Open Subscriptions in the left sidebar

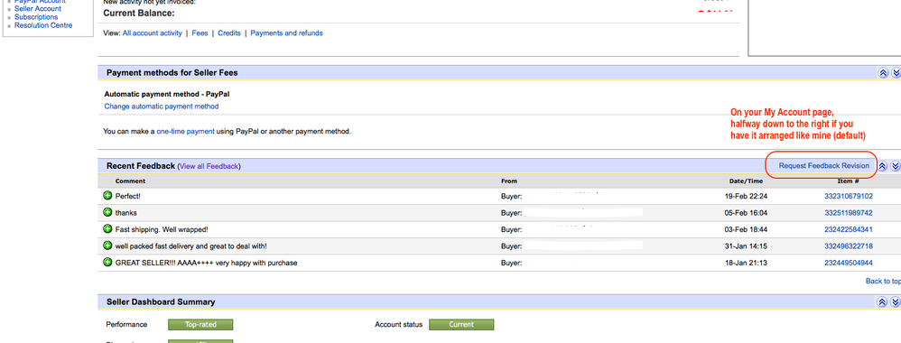[36, 17]
